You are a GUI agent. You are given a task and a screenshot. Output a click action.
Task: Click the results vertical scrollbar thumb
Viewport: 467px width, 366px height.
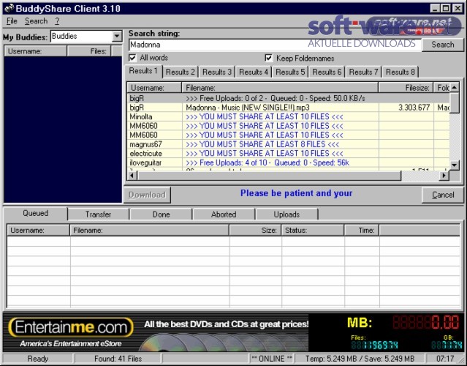pyautogui.click(x=454, y=103)
